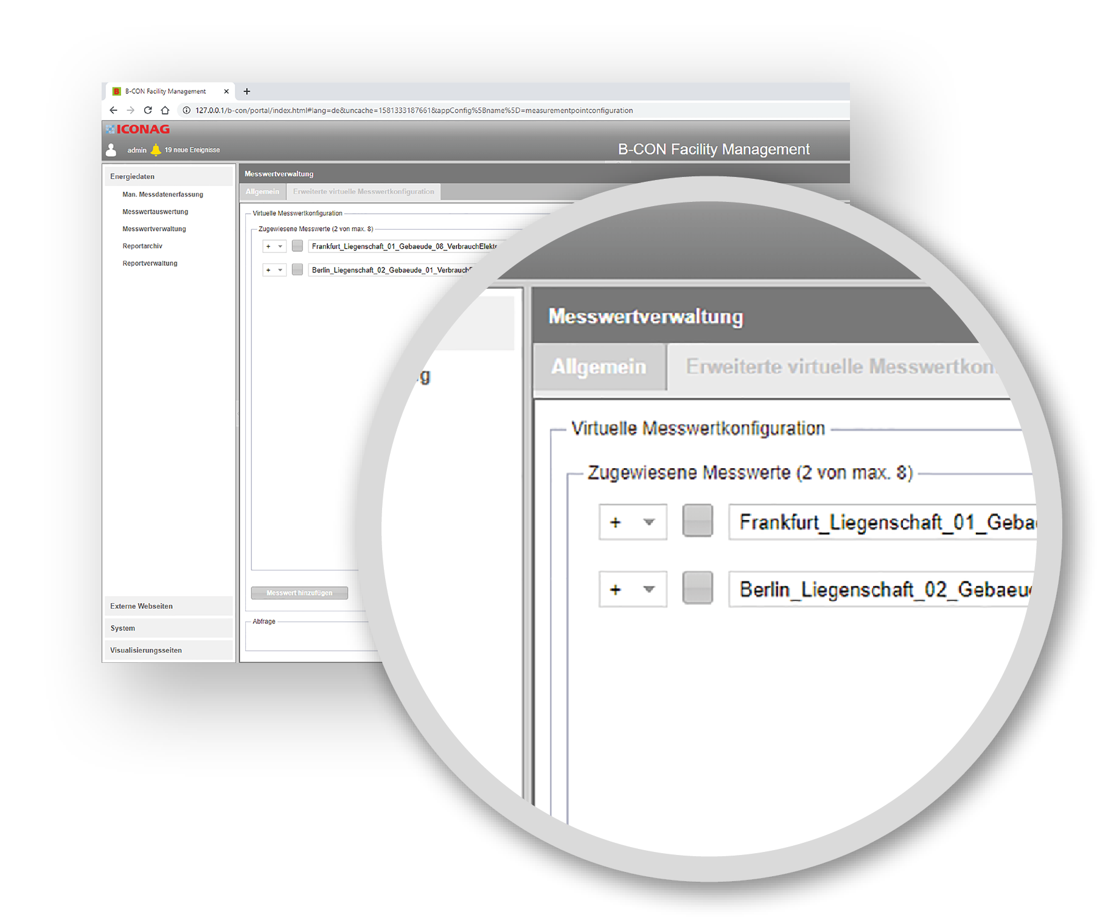The height and width of the screenshot is (917, 1097).
Task: Click the browser forward arrow icon
Action: click(x=130, y=110)
